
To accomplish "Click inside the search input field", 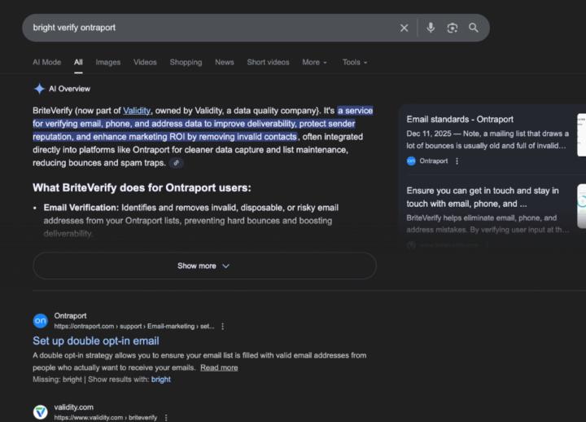I will click(203, 28).
